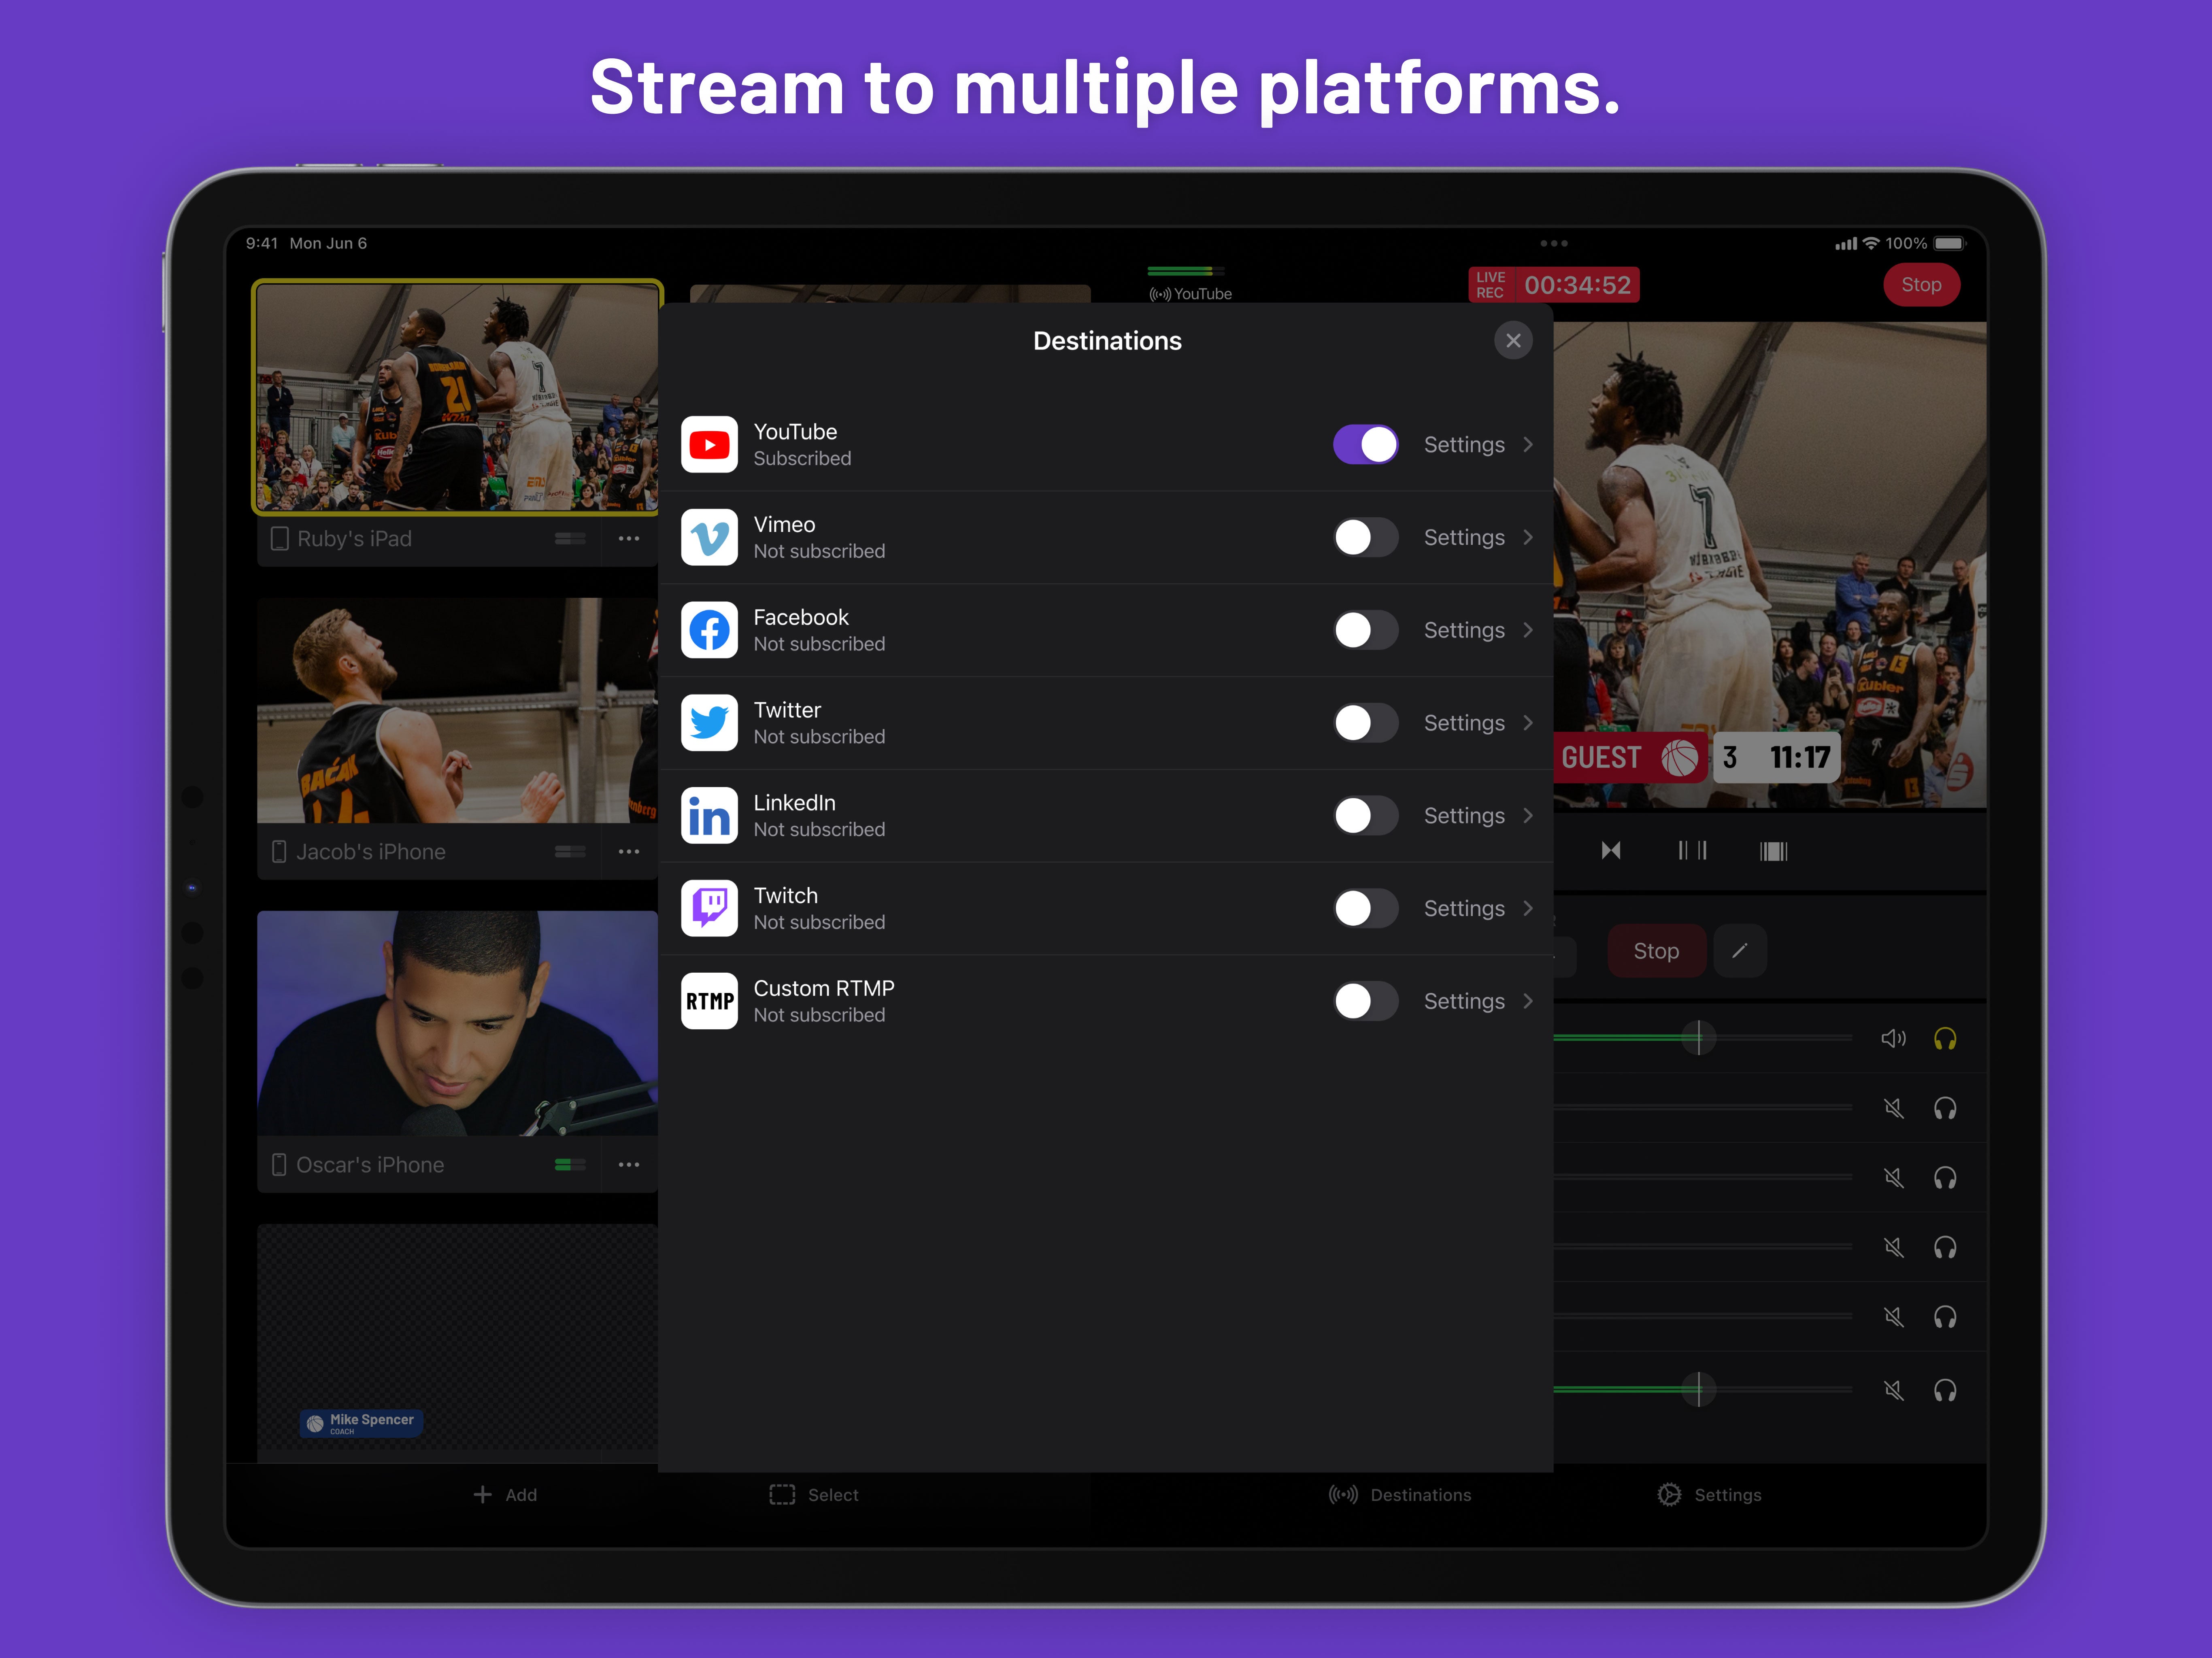2212x1658 pixels.
Task: Select the Add option in the bottom bar
Action: [505, 1494]
